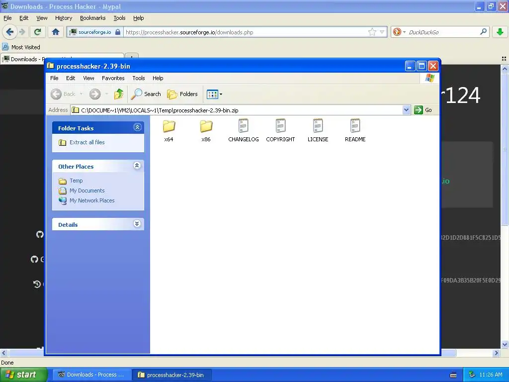The width and height of the screenshot is (509, 382).
Task: Click the tab list icon in Mypal
Action: 504,59
